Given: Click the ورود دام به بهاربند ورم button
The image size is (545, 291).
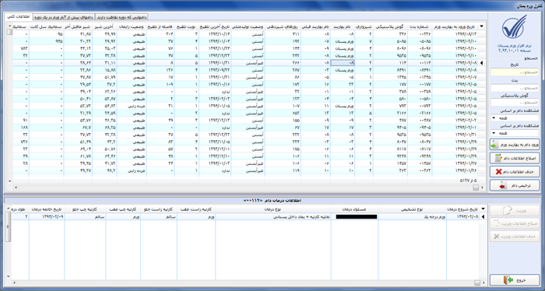Looking at the screenshot, I should 515,145.
